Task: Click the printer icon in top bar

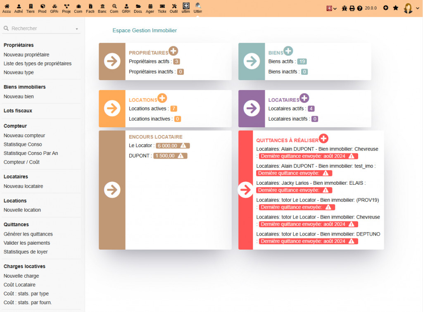Action: point(352,8)
